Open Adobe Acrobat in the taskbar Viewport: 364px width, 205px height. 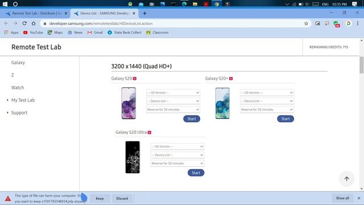(206, 4)
